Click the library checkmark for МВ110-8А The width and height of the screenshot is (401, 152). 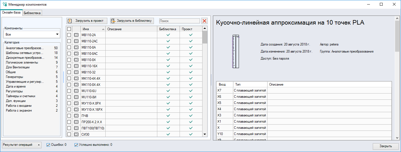coord(168,47)
